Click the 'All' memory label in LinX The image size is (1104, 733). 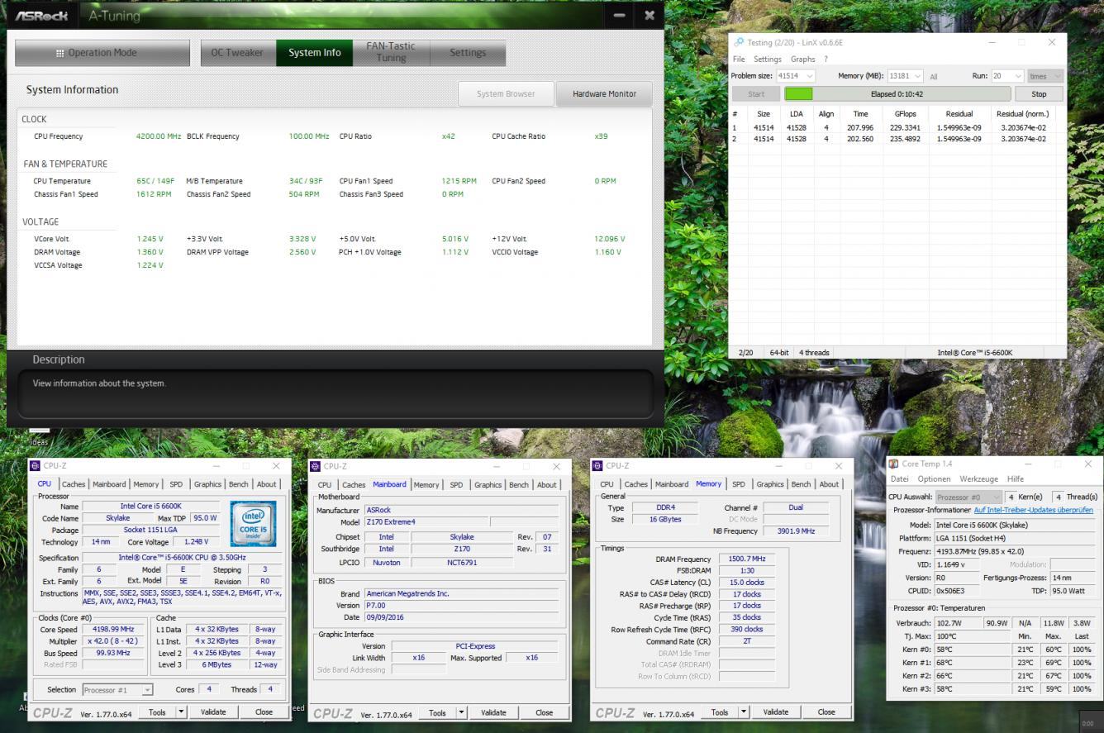point(934,76)
